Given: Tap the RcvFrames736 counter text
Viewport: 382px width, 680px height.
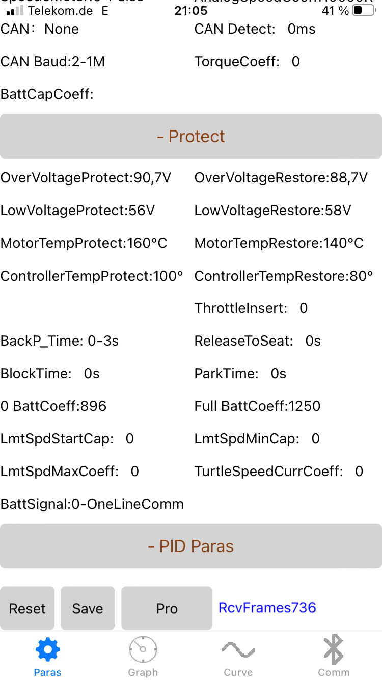Looking at the screenshot, I should pyautogui.click(x=267, y=608).
